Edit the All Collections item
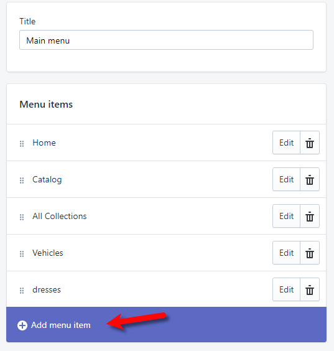 286,216
